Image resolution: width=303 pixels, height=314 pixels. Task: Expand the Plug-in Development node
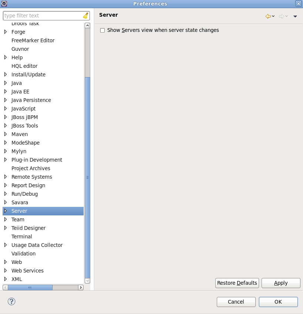point(6,160)
